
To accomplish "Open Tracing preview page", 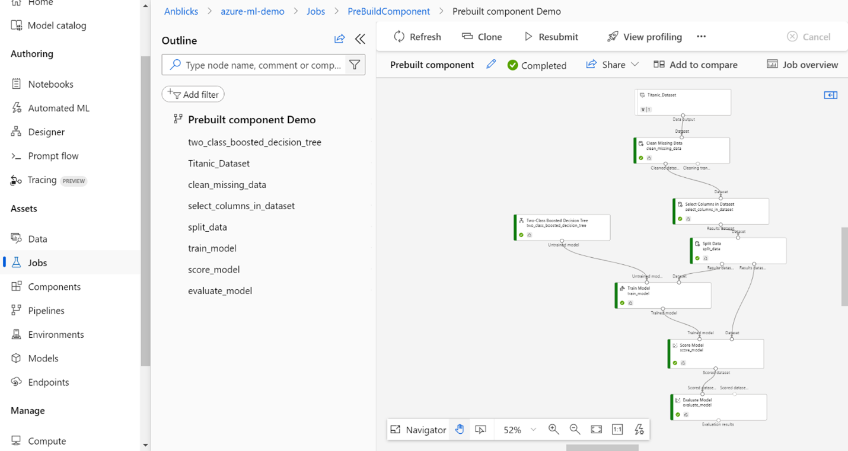I will (x=49, y=180).
